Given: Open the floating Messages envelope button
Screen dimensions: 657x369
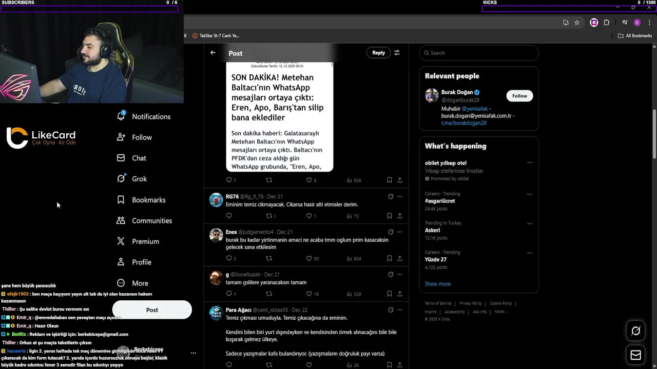Looking at the screenshot, I should coord(635,355).
